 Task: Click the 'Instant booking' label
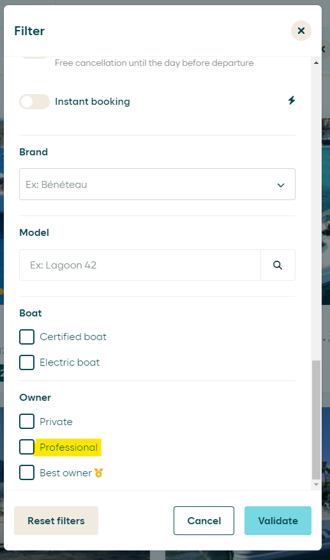click(x=93, y=102)
